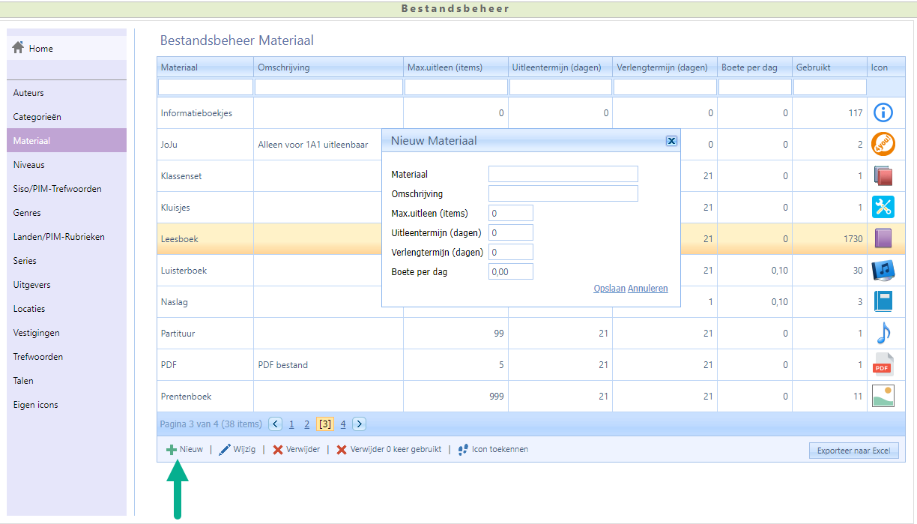The height and width of the screenshot is (524, 917).
Task: Focus the Boete per dag field
Action: click(x=510, y=271)
